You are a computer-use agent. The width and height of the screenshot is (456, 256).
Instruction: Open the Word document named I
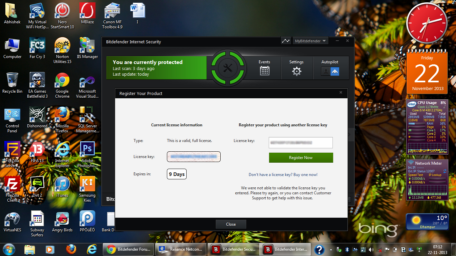point(137,13)
